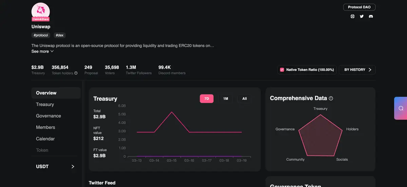Filter by the #dex tag
Viewport: 407px width, 187px height.
tap(60, 35)
